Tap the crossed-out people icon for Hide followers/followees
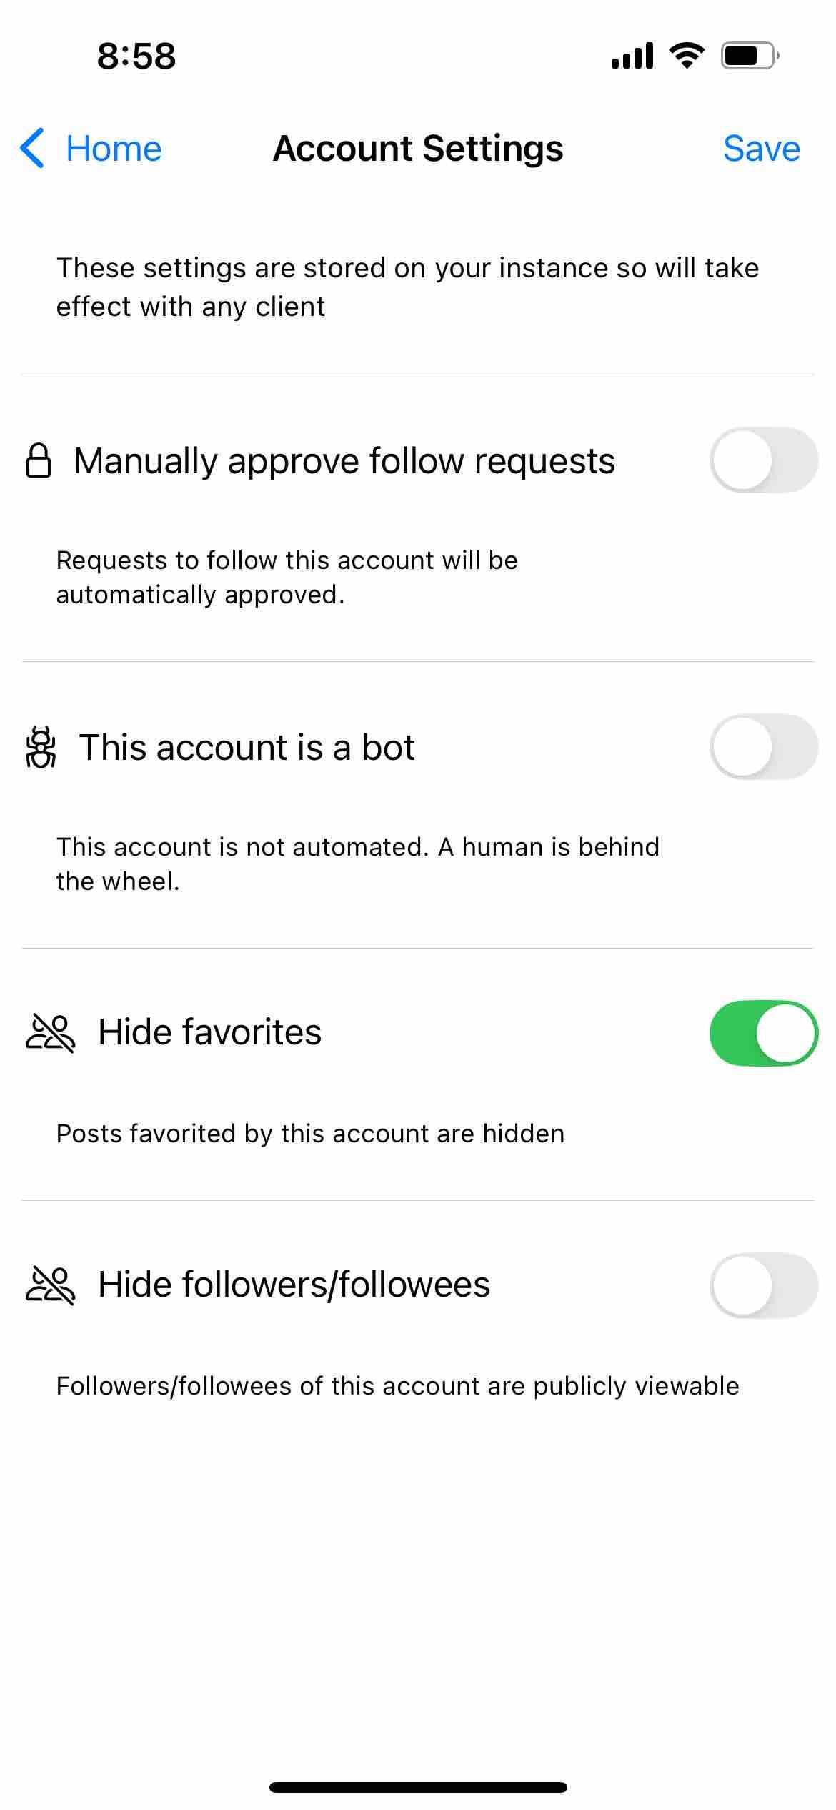The width and height of the screenshot is (836, 1810). click(x=50, y=1285)
